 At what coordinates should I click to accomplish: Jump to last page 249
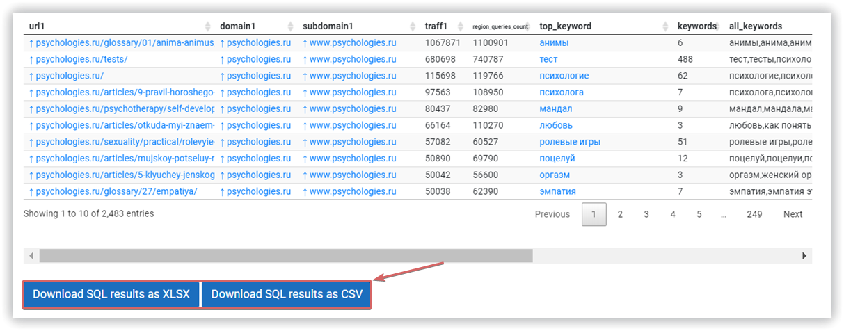pos(754,214)
